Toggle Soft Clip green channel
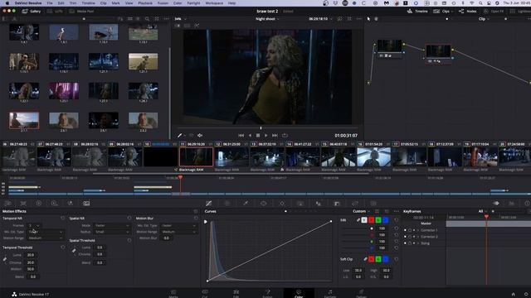Screen dimensions: 531x298 (378, 259)
